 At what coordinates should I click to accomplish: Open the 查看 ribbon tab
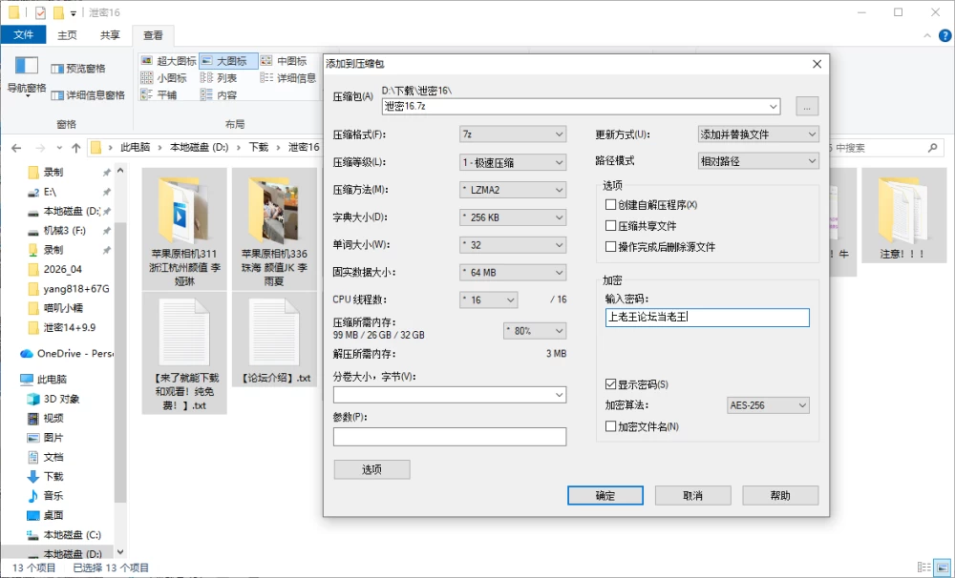(x=153, y=35)
